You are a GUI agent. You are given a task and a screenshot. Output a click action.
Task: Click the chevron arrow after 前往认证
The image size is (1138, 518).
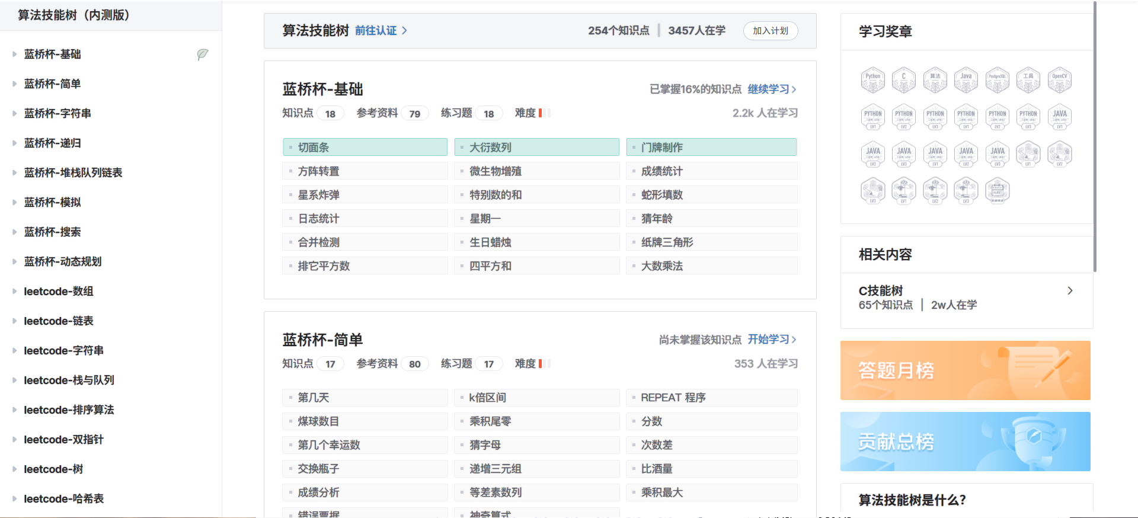(x=404, y=30)
